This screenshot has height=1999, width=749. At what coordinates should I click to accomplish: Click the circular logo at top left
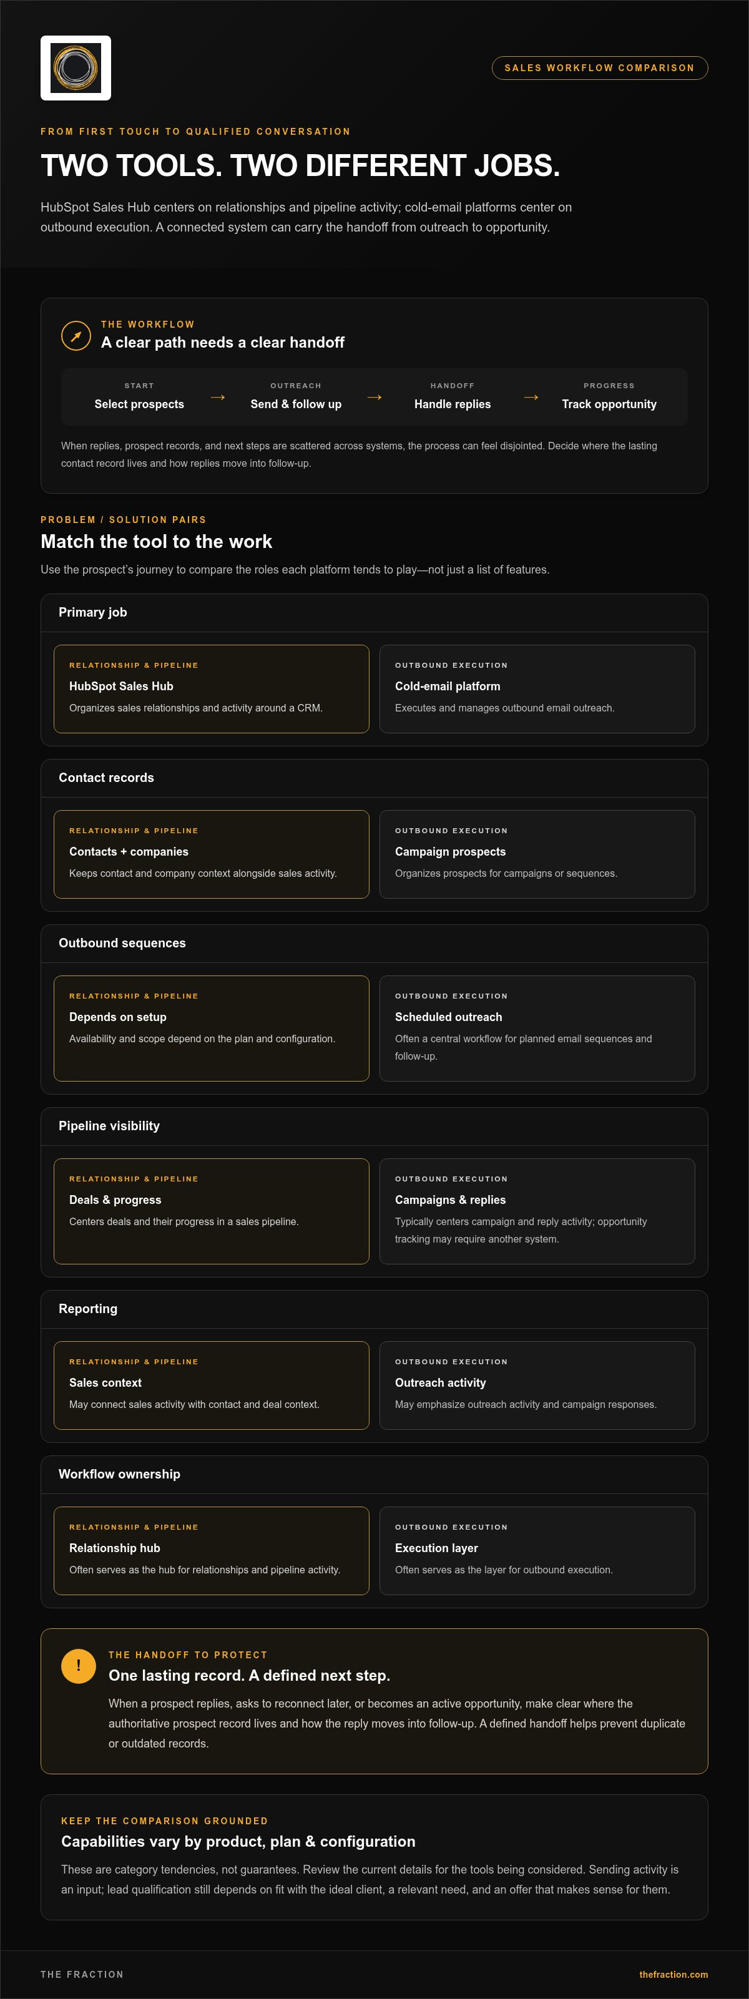76,68
